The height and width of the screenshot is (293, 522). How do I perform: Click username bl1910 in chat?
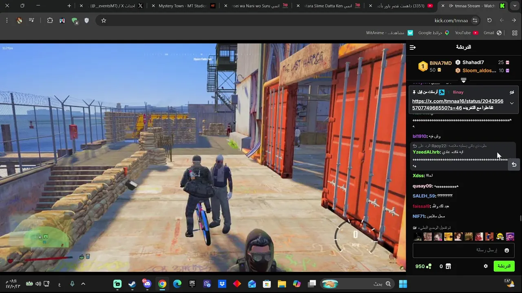pyautogui.click(x=419, y=136)
